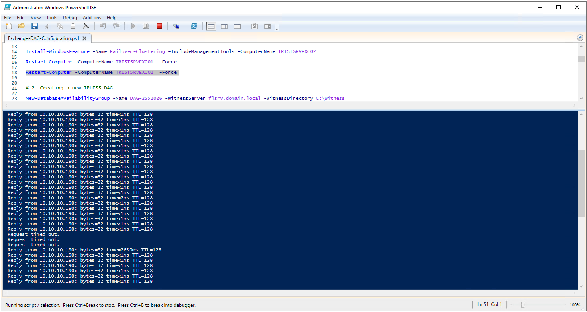Create a new script file
Screen dimensions: 587x312
(9, 26)
